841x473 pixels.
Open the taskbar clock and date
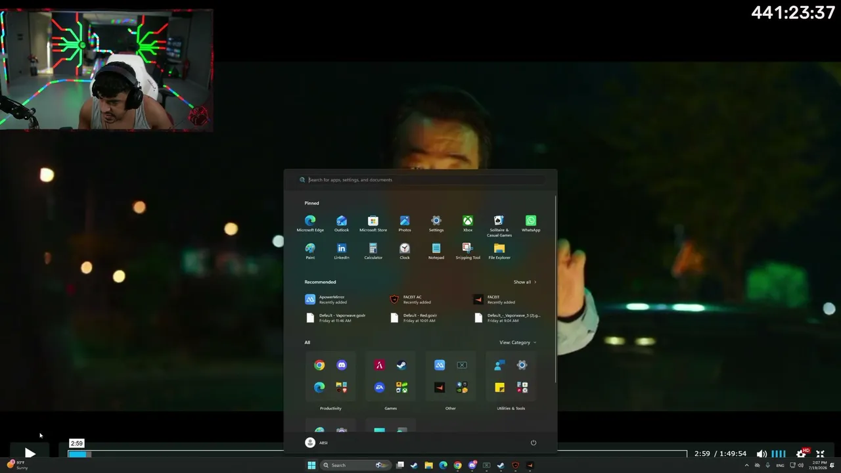click(818, 465)
